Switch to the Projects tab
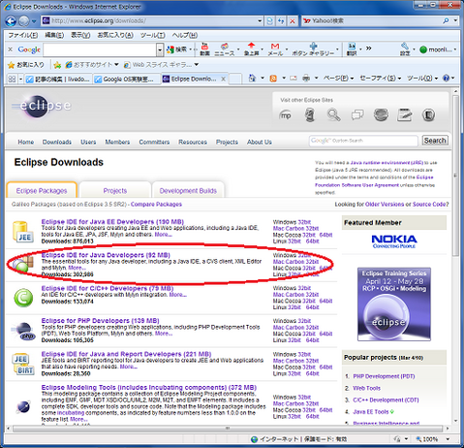Image resolution: width=464 pixels, height=448 pixels. pos(115,191)
